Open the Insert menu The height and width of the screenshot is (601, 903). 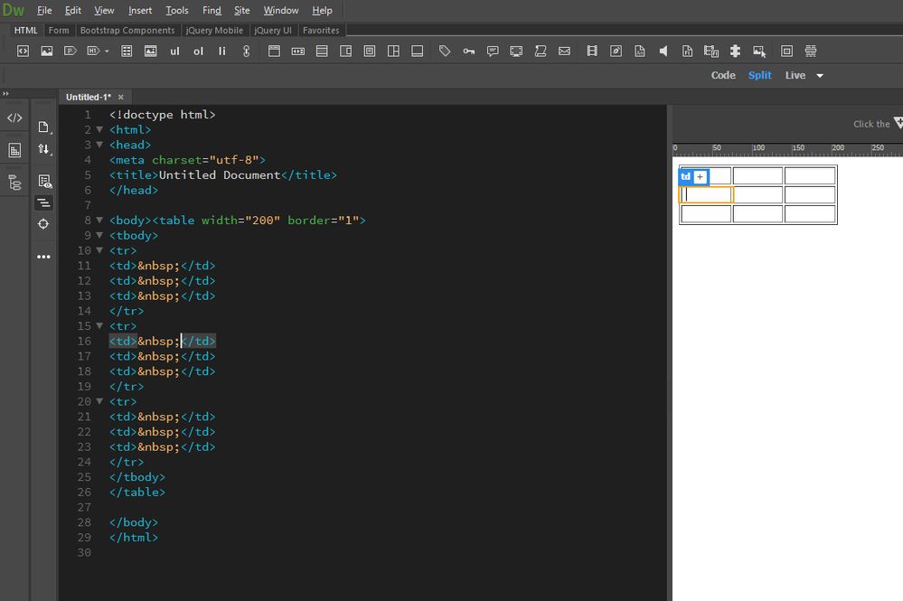(140, 11)
